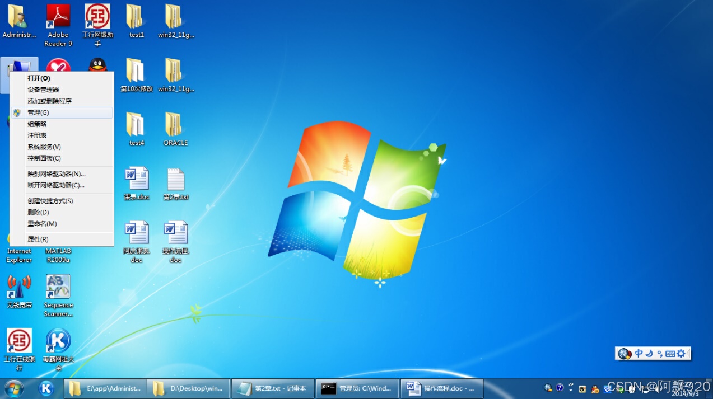Switch to D:\Desktop\win... taskbar window
Image resolution: width=713 pixels, height=399 pixels.
coord(188,388)
